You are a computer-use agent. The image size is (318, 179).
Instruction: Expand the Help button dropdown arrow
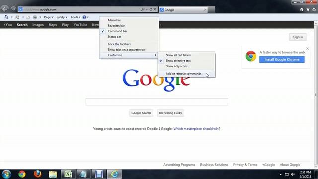point(88,17)
